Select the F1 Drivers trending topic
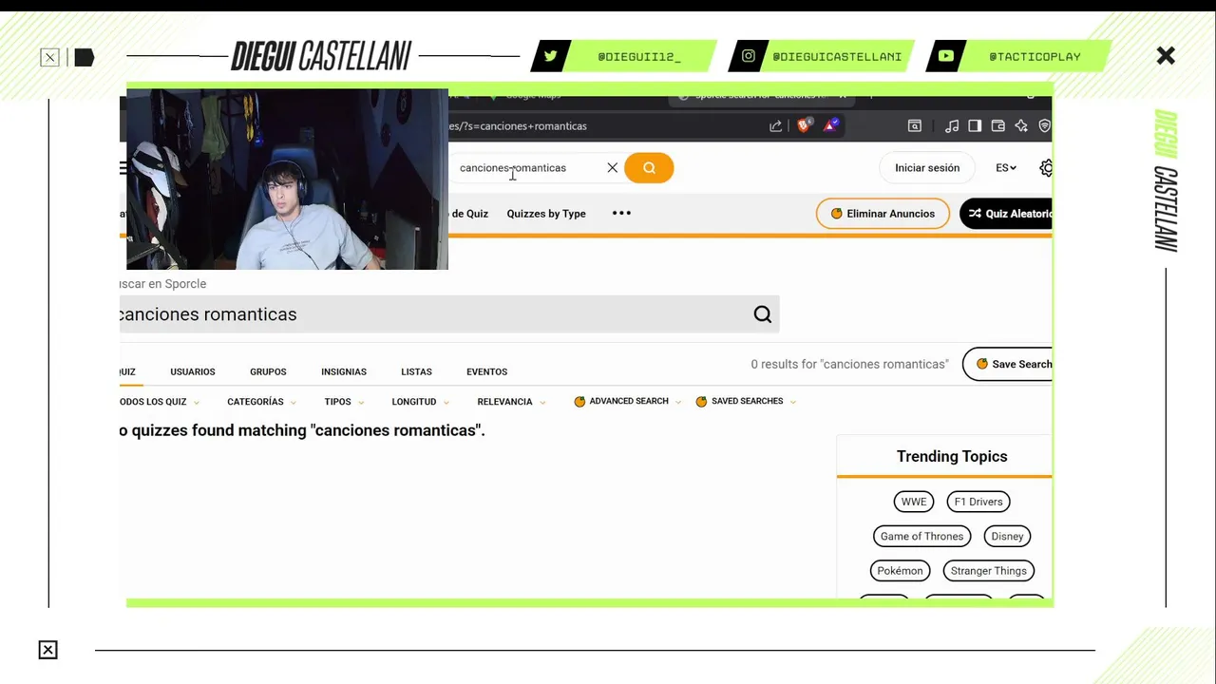The width and height of the screenshot is (1216, 684). [x=978, y=502]
